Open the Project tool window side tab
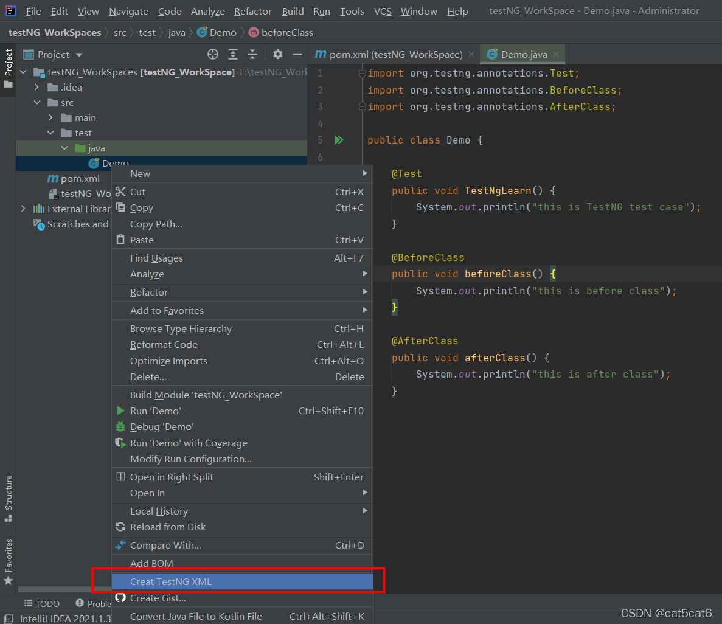Viewport: 722px width, 624px height. [x=9, y=69]
